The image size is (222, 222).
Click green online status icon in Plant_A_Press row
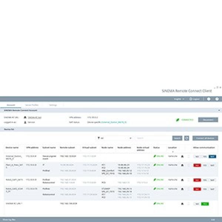tap(155, 165)
